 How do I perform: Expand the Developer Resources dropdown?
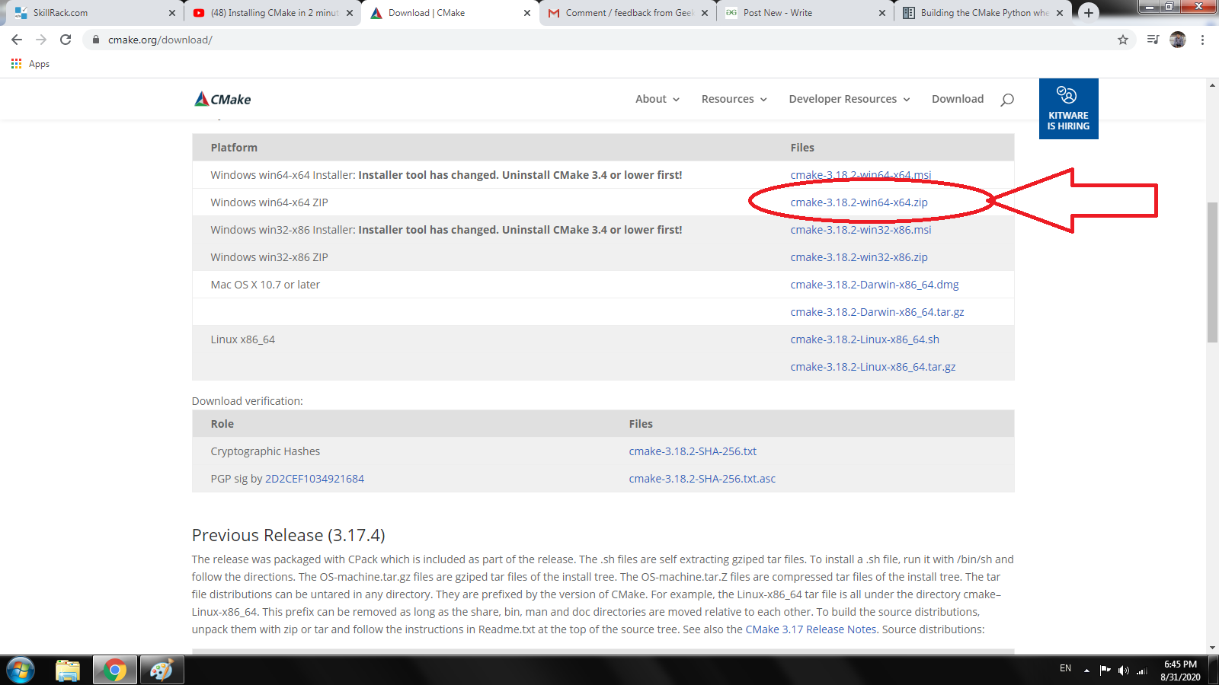(x=849, y=99)
